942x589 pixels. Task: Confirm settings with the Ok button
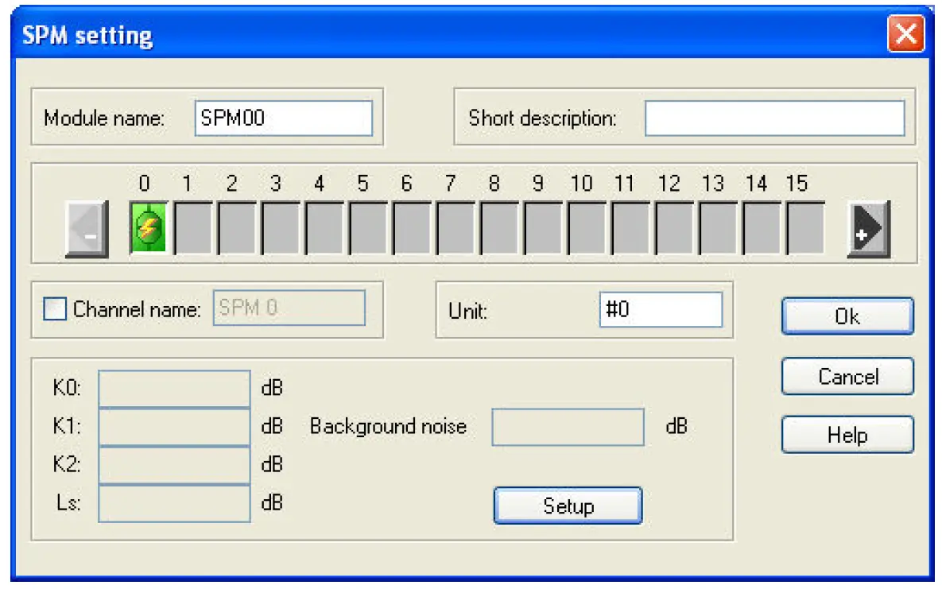[x=847, y=316]
